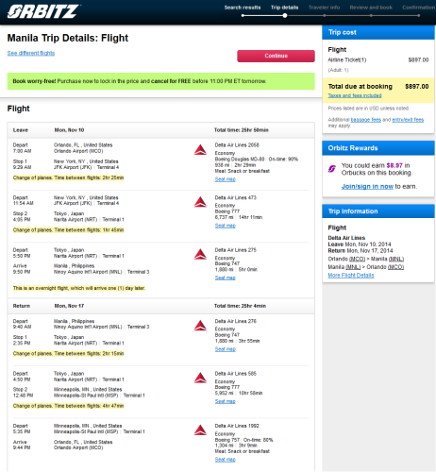Click Delta logo beside flight 473

(200, 202)
